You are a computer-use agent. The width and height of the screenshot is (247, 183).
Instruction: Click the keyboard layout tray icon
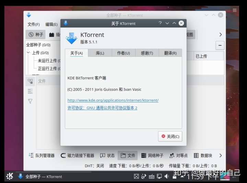pyautogui.click(x=152, y=176)
